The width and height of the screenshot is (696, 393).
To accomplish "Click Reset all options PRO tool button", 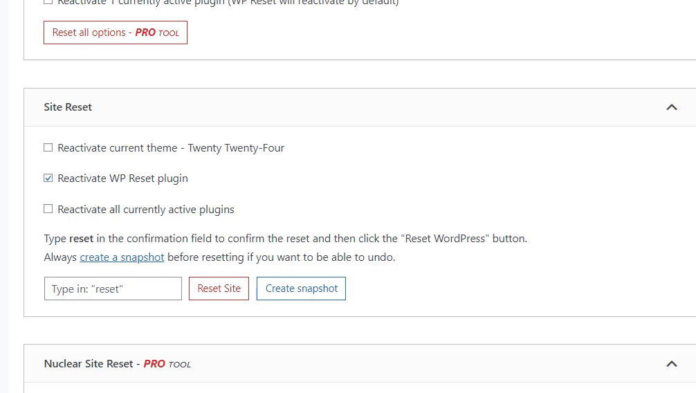I will coord(116,33).
